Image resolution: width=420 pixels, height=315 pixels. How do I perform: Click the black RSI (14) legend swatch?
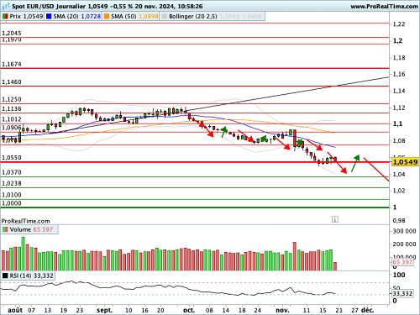coord(5,276)
